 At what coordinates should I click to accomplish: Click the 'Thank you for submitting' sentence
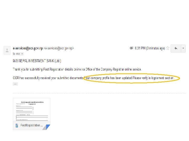point(77,69)
